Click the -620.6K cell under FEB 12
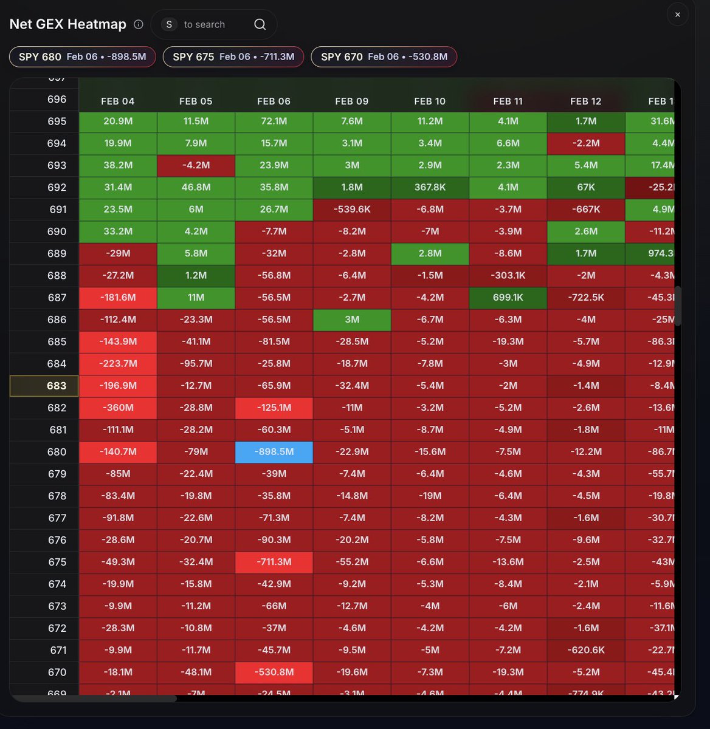This screenshot has height=729, width=710. [x=586, y=650]
